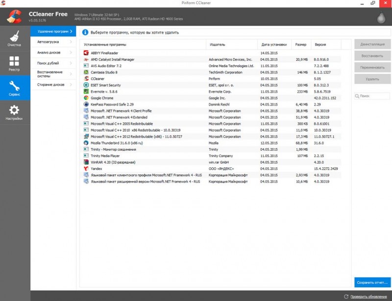Click the refresh icon near Проверить обновления
The height and width of the screenshot is (301, 392).
[x=346, y=297]
